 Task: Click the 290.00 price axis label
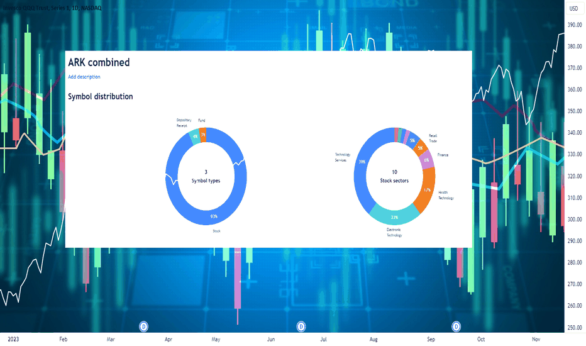coord(575,241)
